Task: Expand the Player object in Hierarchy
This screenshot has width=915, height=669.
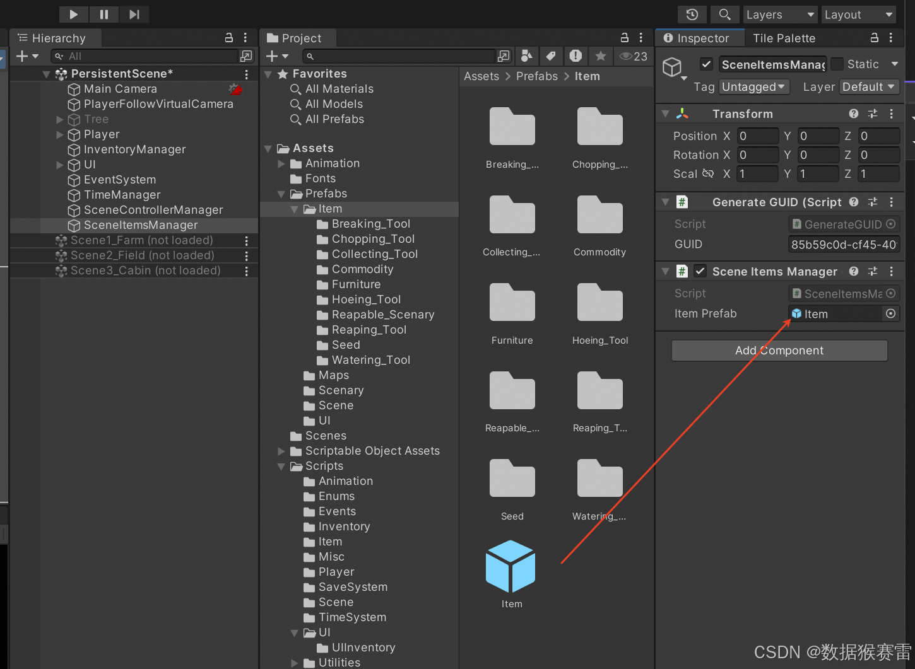Action: tap(60, 134)
